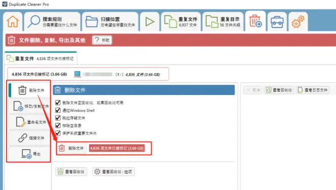This screenshot has height=190, width=336.
Task: Click 查看回收站 button below the divider
Action: (x=71, y=172)
